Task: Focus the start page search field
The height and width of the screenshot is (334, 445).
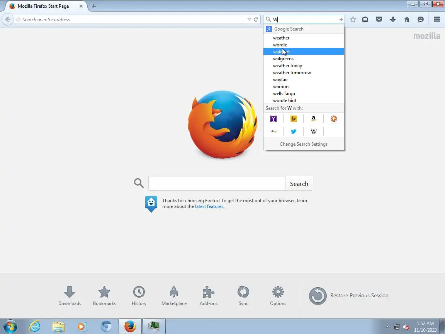Action: tap(217, 184)
